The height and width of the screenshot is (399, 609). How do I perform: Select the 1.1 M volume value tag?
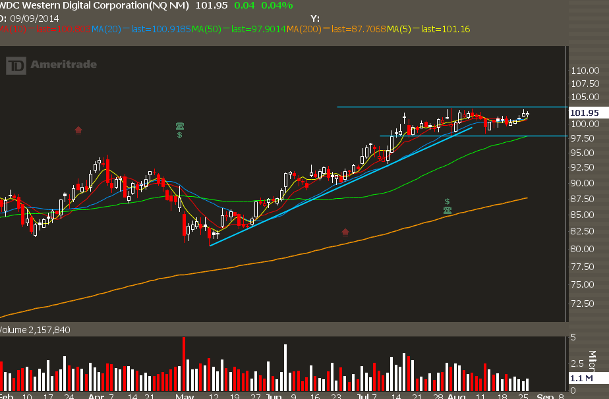[x=581, y=379]
